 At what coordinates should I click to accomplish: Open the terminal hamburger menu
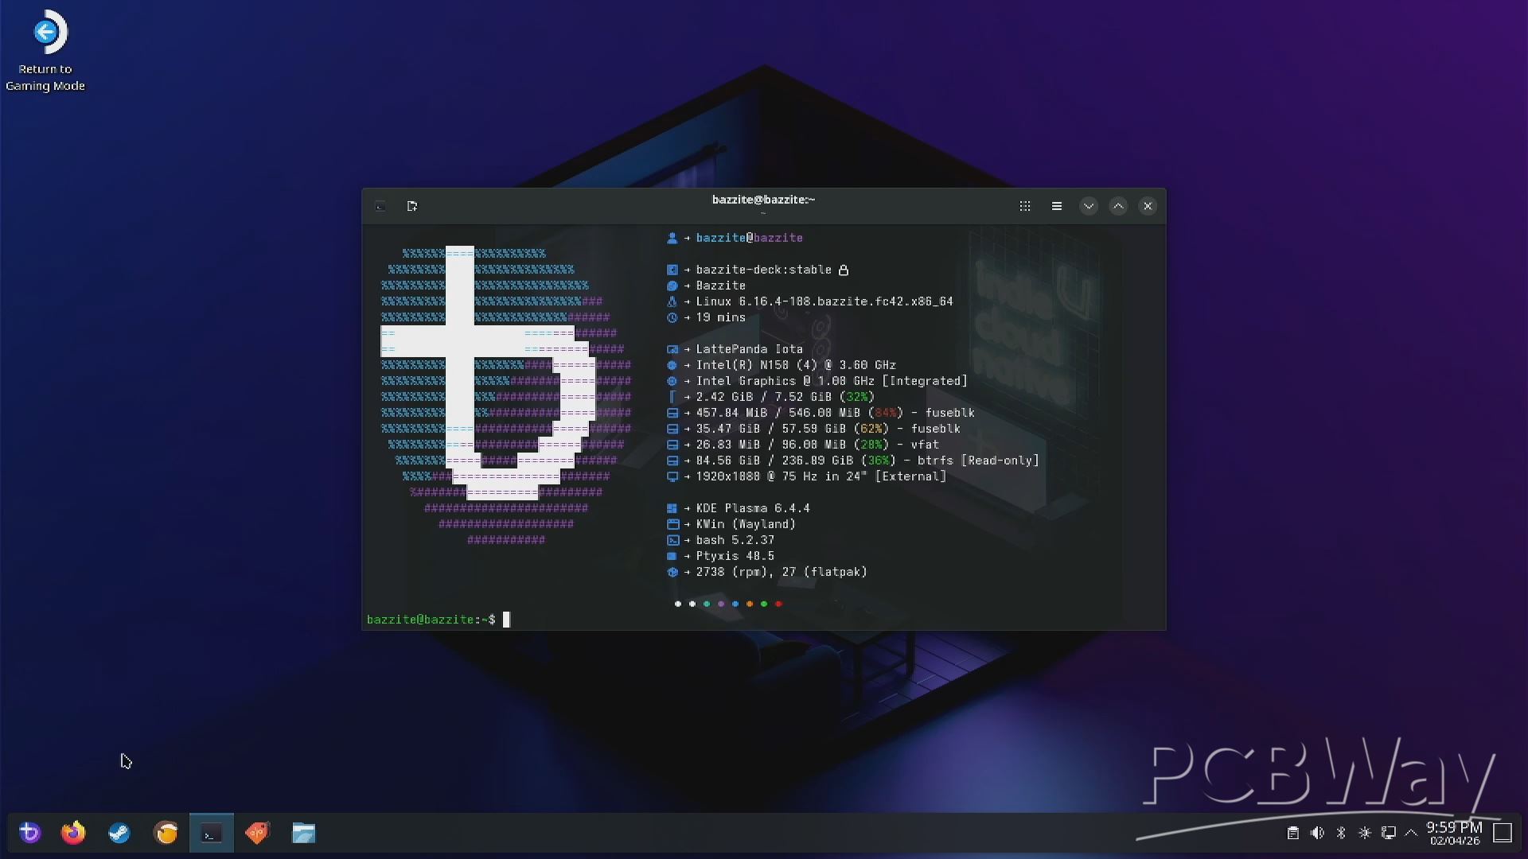(1057, 206)
